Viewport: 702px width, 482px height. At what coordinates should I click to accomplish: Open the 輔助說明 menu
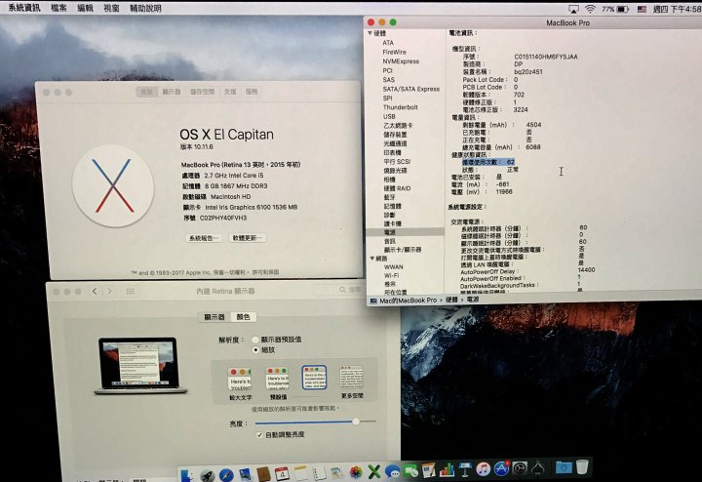click(x=145, y=8)
